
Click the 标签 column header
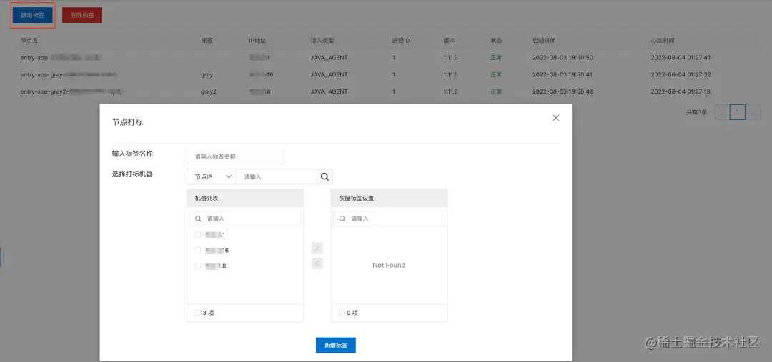(x=207, y=40)
